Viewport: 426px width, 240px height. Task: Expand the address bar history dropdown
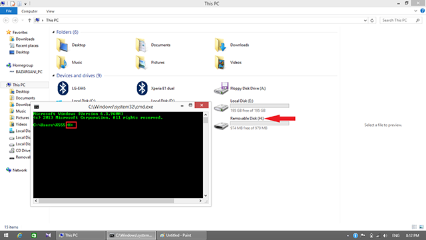click(x=365, y=21)
